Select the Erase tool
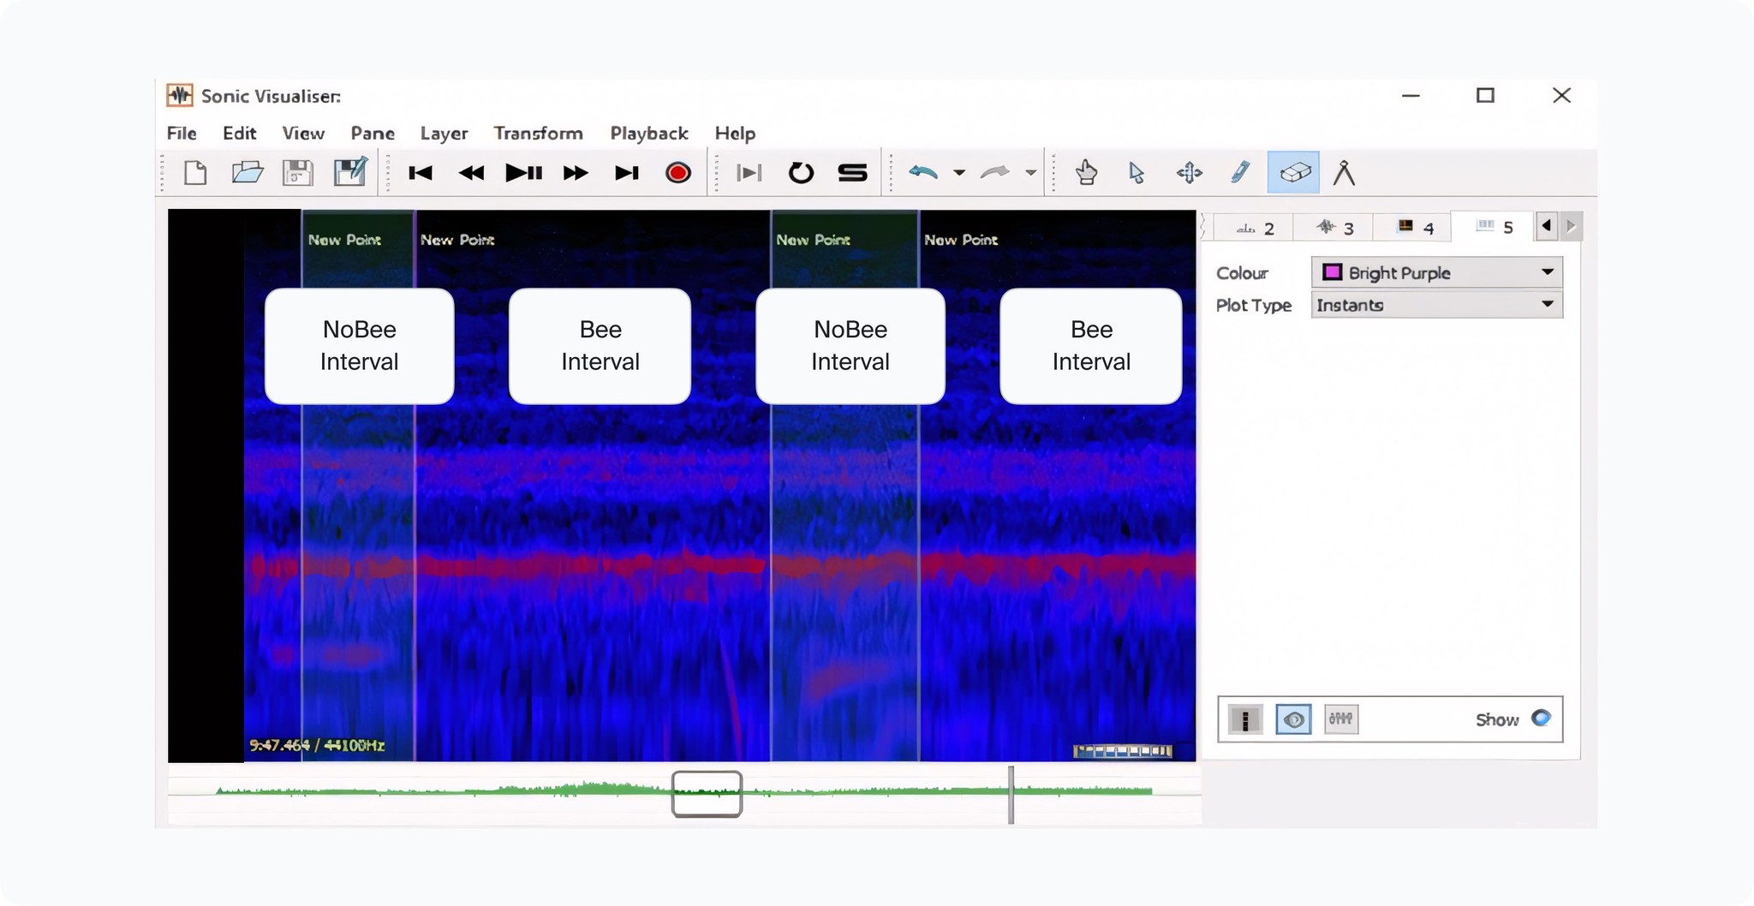Image resolution: width=1754 pixels, height=906 pixels. tap(1293, 173)
